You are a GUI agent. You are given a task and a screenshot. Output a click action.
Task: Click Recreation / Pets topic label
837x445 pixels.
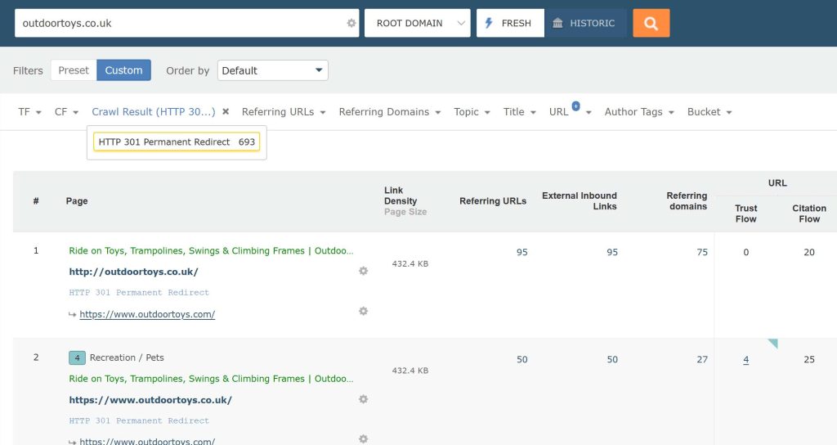click(127, 357)
